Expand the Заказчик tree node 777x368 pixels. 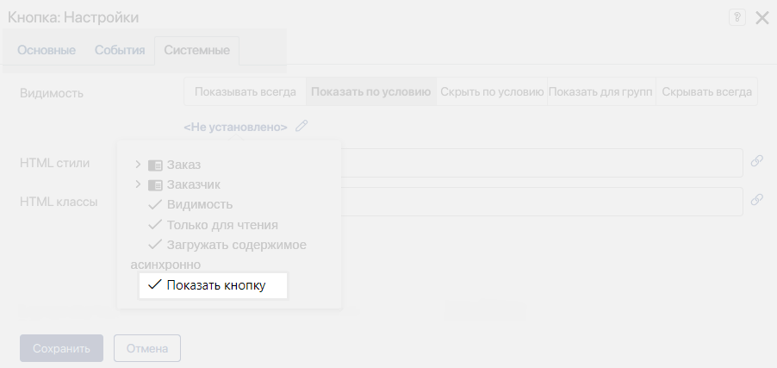pyautogui.click(x=138, y=184)
